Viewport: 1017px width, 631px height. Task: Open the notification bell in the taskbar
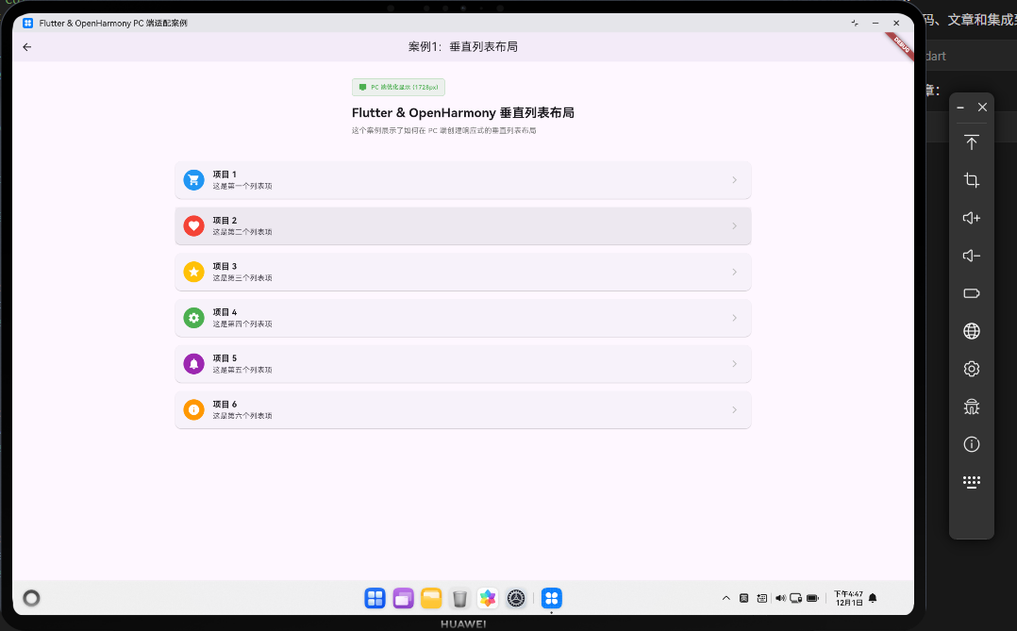click(x=873, y=598)
